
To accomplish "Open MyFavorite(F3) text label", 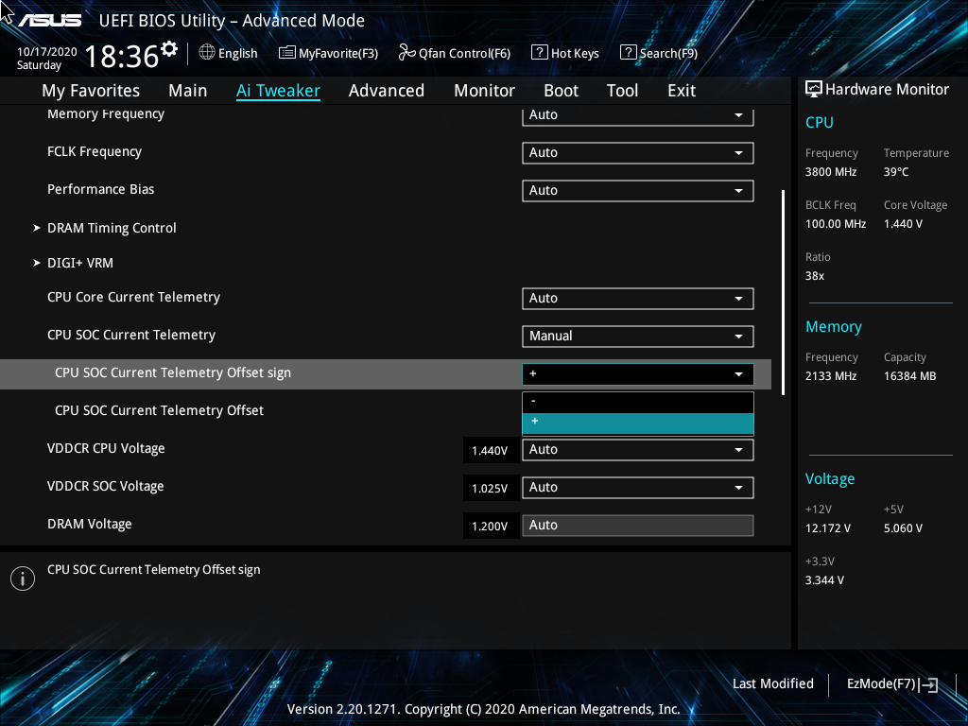I will [338, 54].
